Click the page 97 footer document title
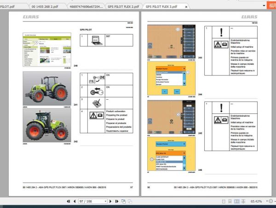 click(64, 187)
